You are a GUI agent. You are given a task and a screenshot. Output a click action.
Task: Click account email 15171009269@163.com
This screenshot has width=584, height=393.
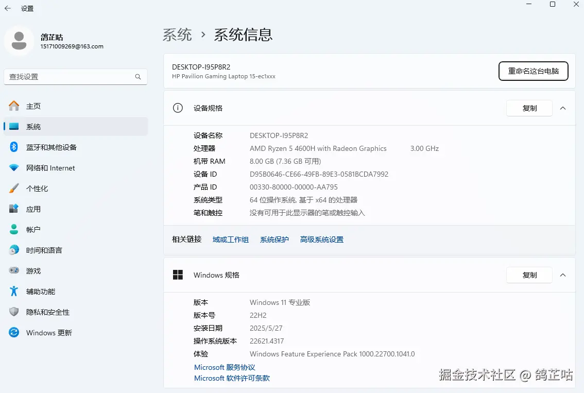tap(72, 46)
